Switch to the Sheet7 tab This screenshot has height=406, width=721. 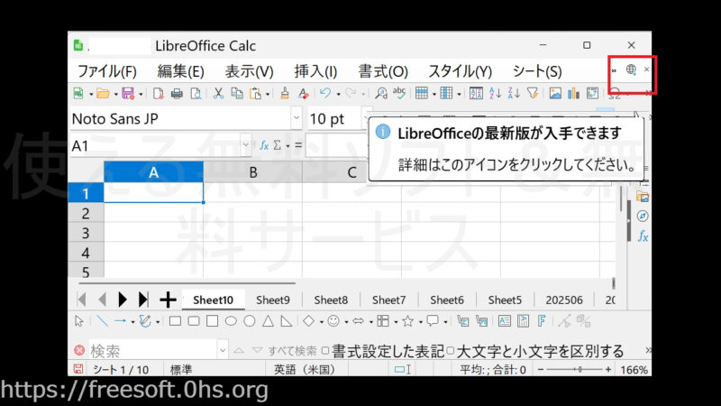click(388, 300)
